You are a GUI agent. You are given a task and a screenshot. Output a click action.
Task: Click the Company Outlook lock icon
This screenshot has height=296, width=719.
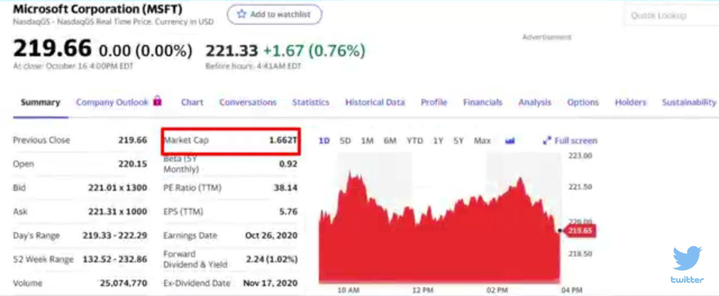(158, 101)
